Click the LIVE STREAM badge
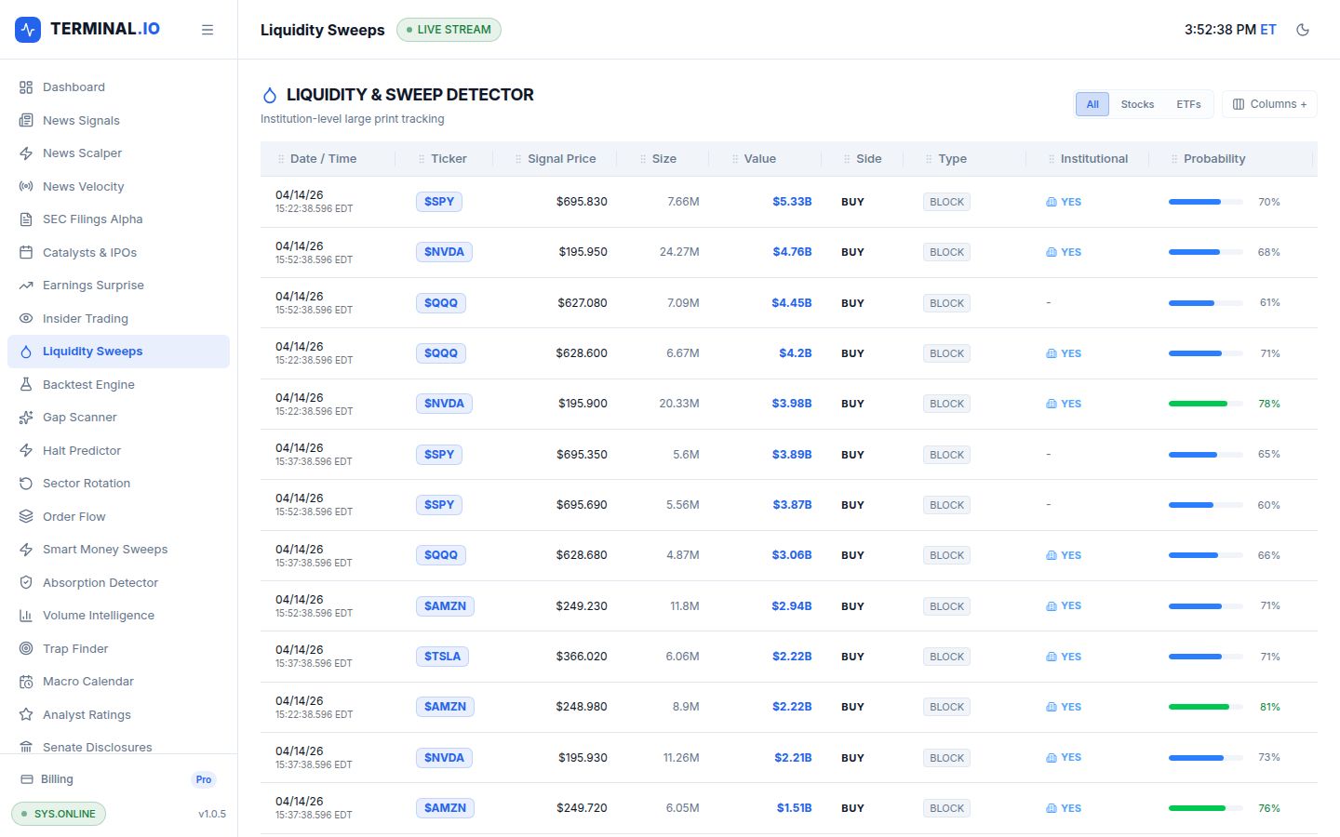The height and width of the screenshot is (837, 1340). point(449,30)
